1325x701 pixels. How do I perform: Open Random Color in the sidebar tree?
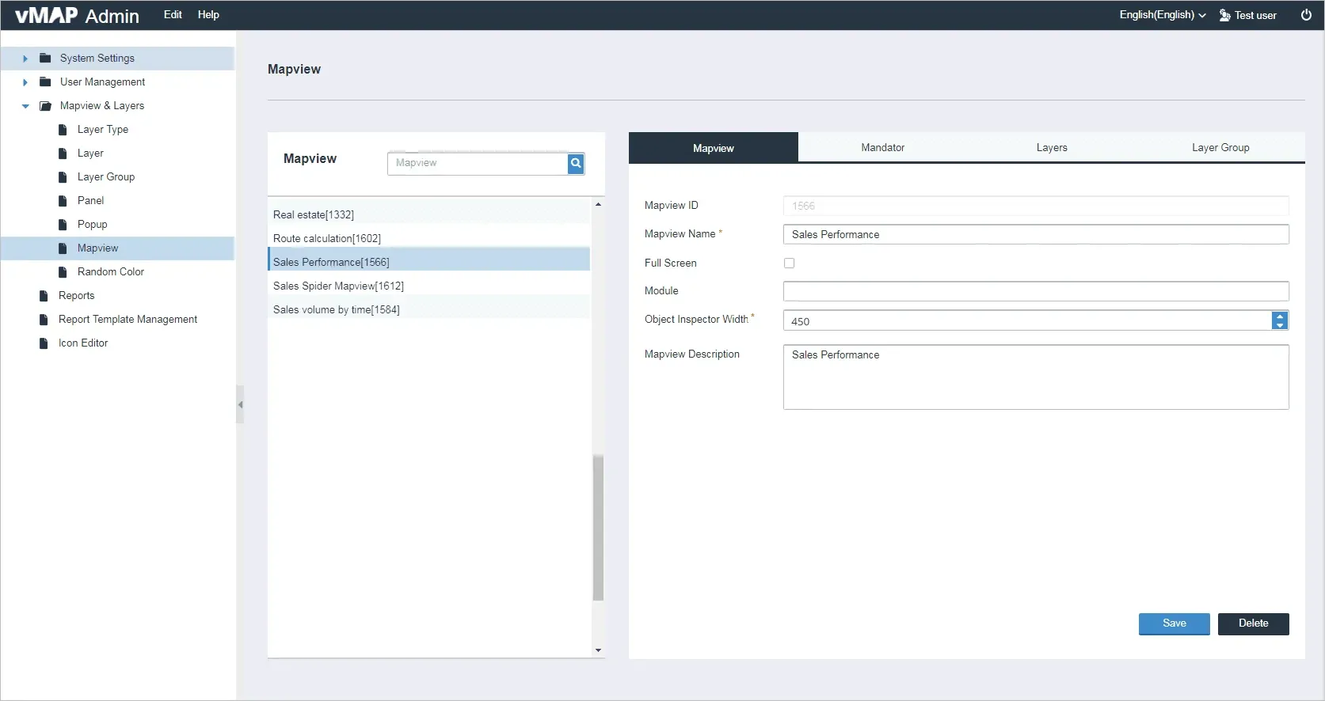click(111, 271)
